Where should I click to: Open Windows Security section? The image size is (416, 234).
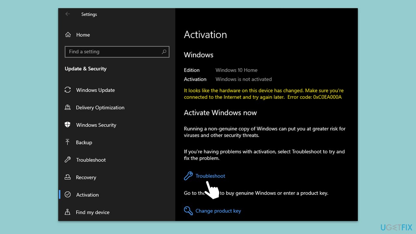tap(96, 125)
